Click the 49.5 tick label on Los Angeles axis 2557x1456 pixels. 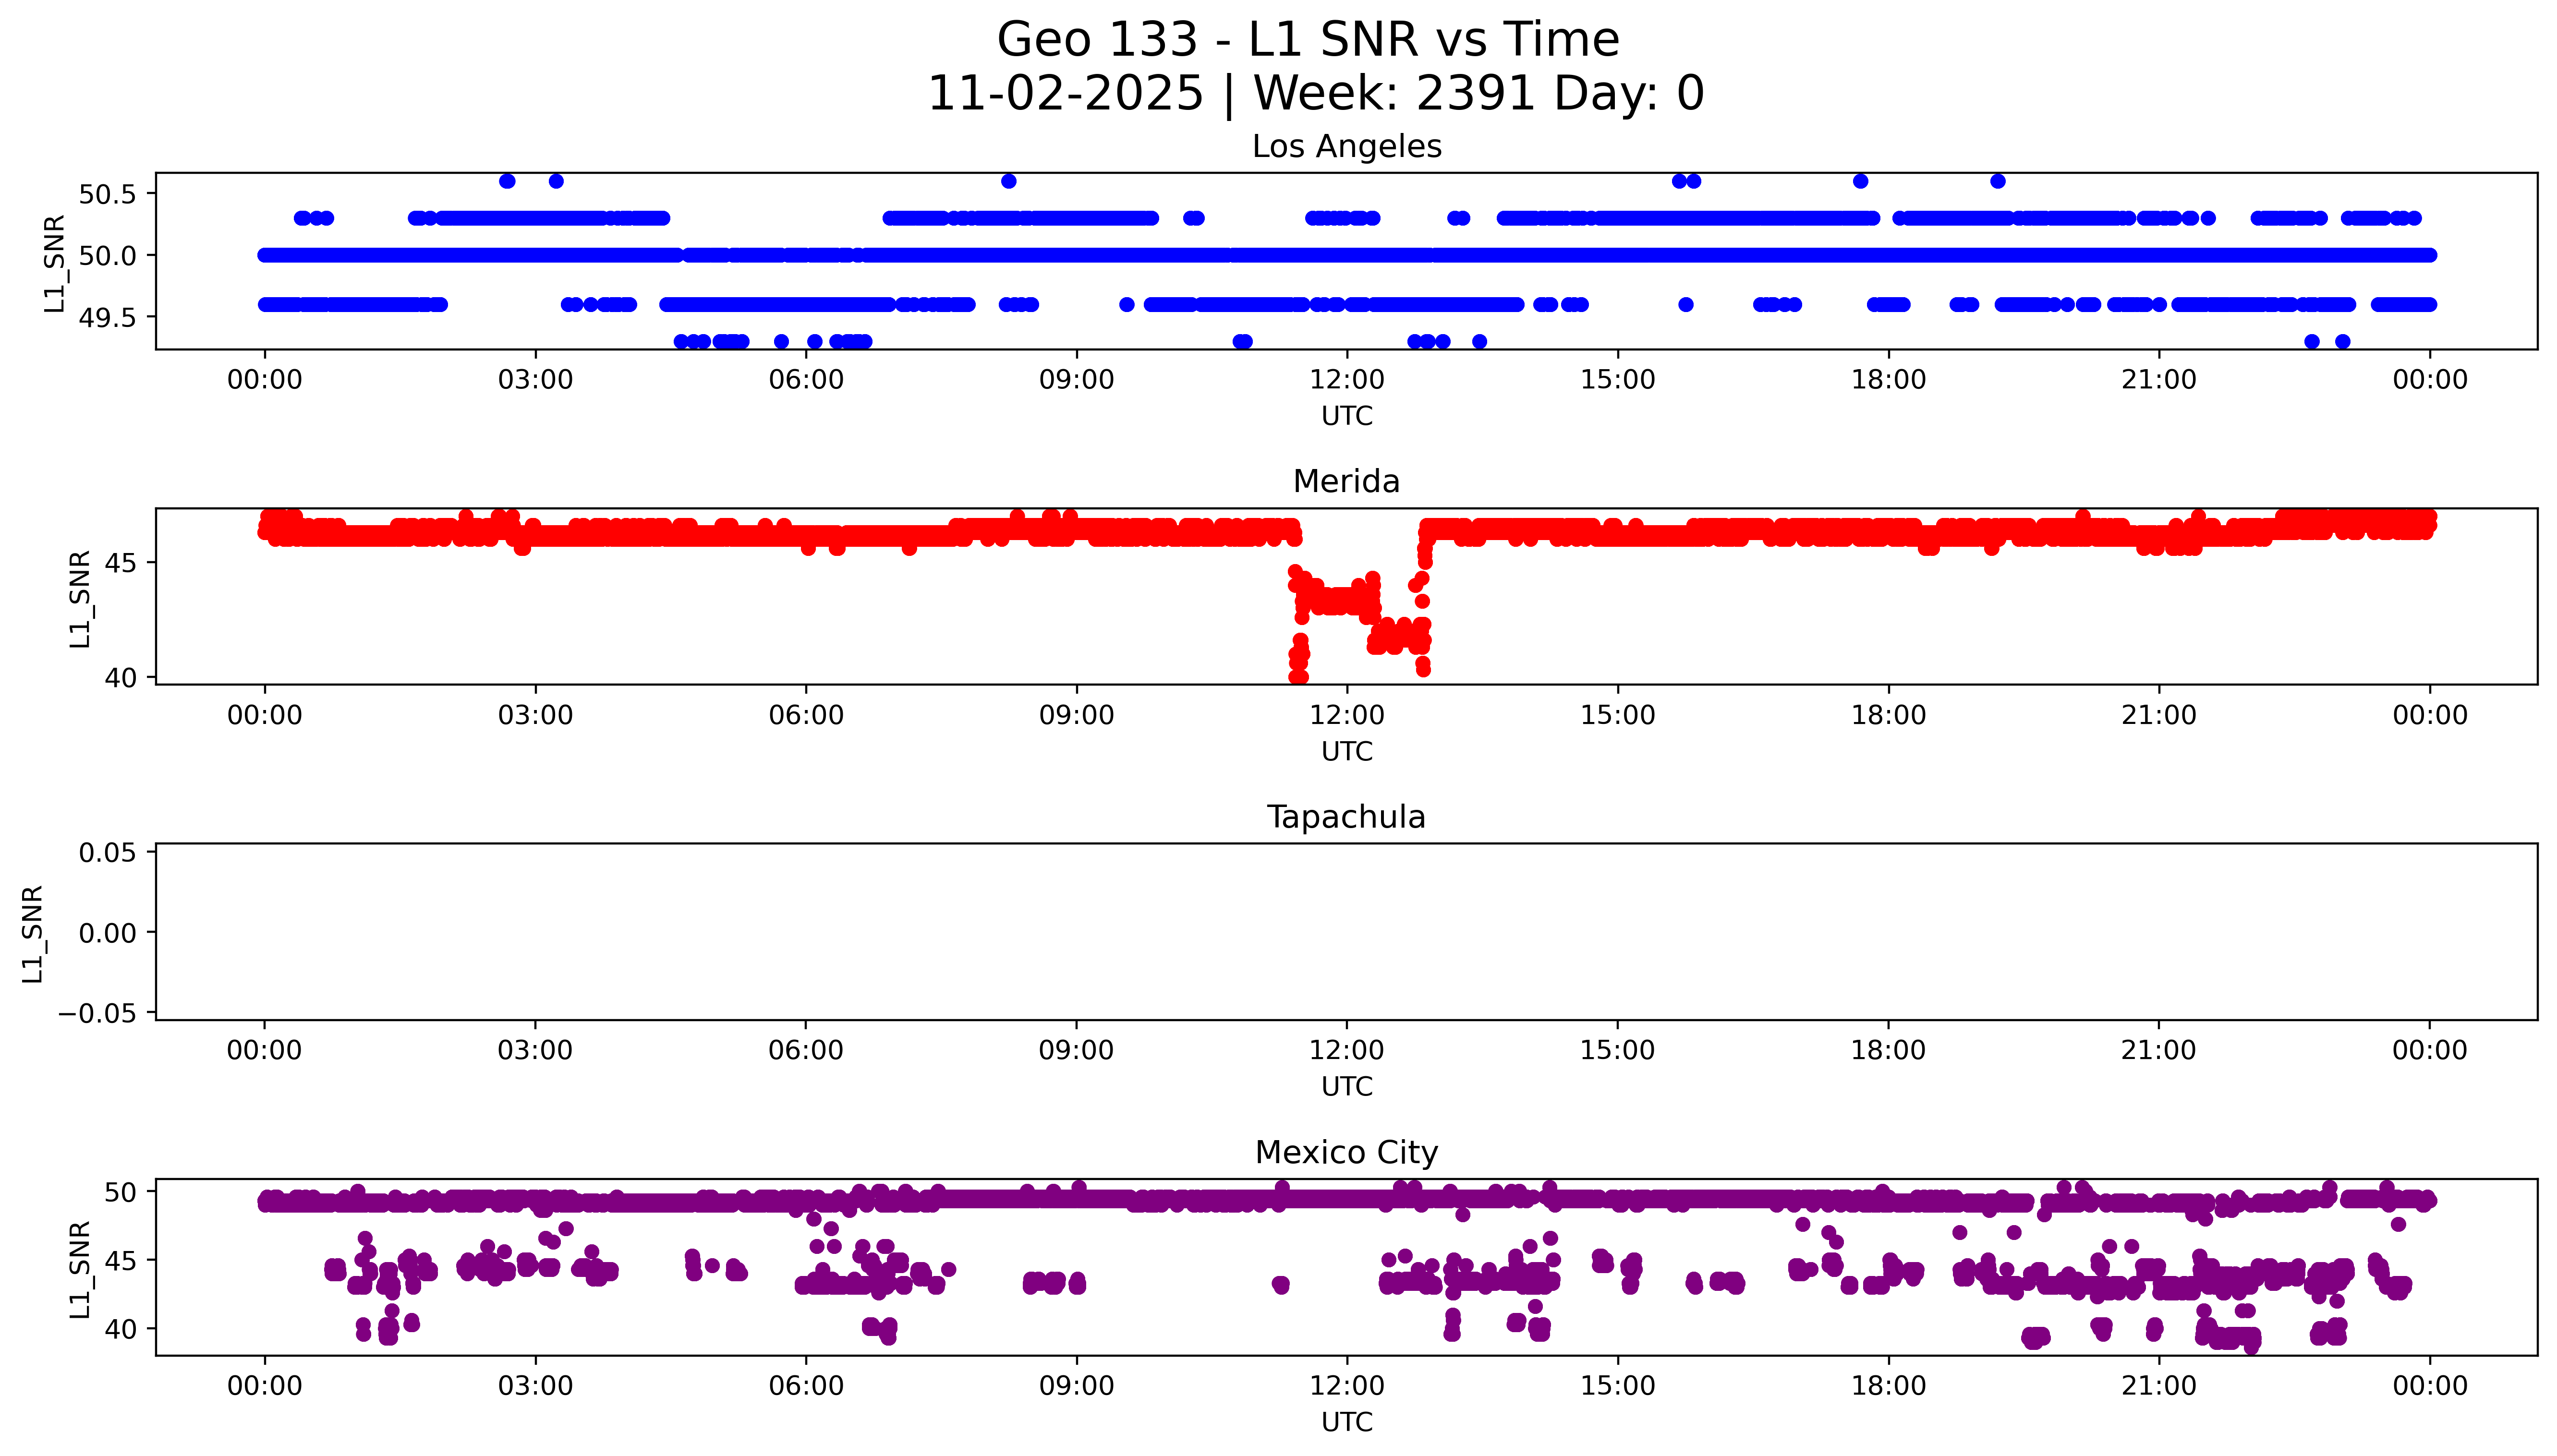[107, 318]
